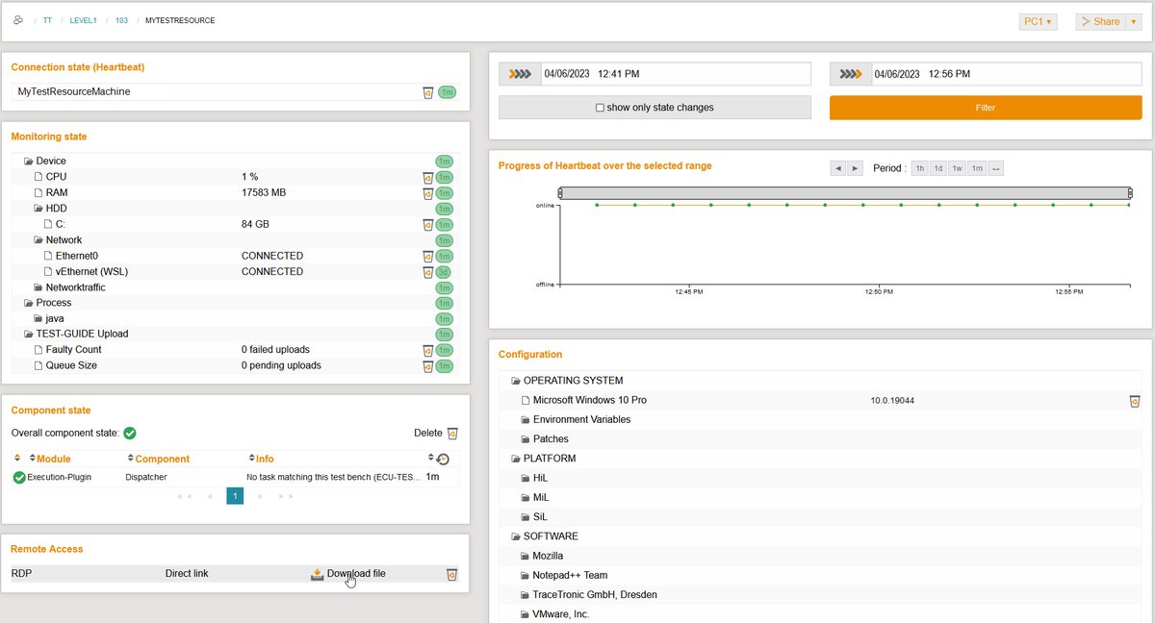Click the history clock icon in Component state table
The image size is (1155, 623).
pyautogui.click(x=441, y=459)
